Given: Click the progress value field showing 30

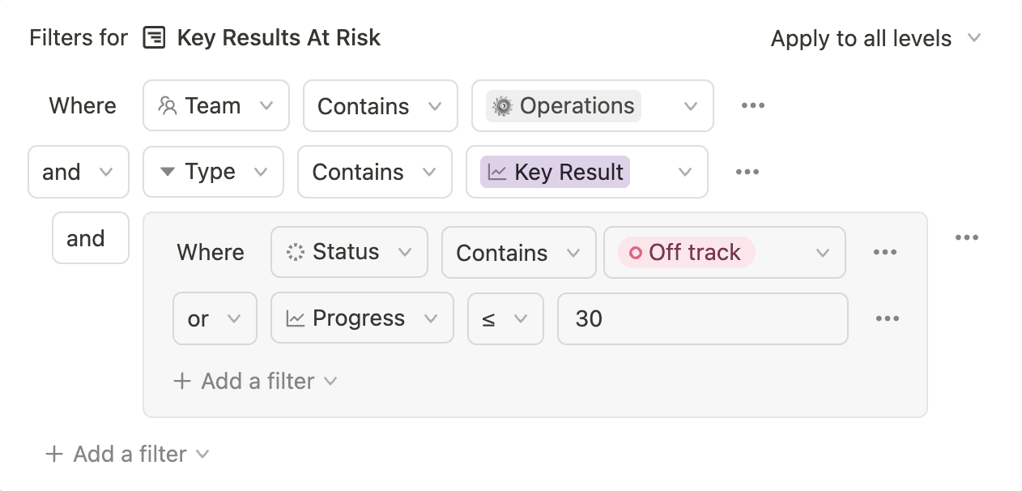Looking at the screenshot, I should [x=702, y=318].
